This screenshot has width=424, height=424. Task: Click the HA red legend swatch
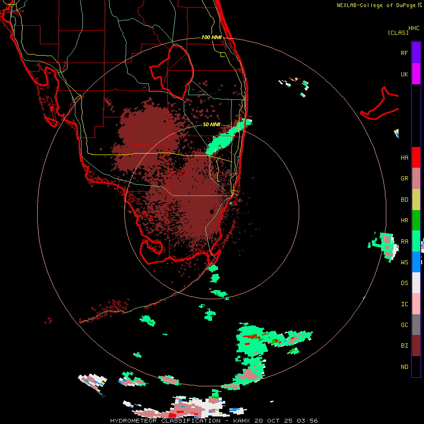point(416,157)
